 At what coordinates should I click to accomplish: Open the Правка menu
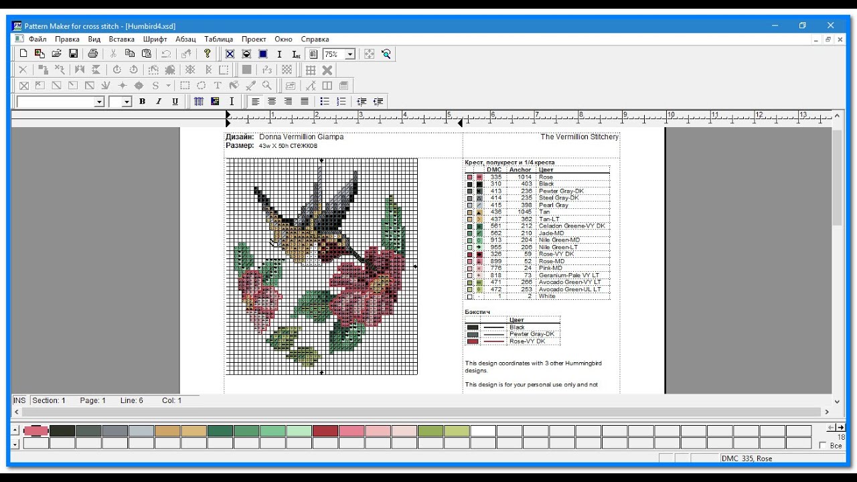pyautogui.click(x=67, y=39)
